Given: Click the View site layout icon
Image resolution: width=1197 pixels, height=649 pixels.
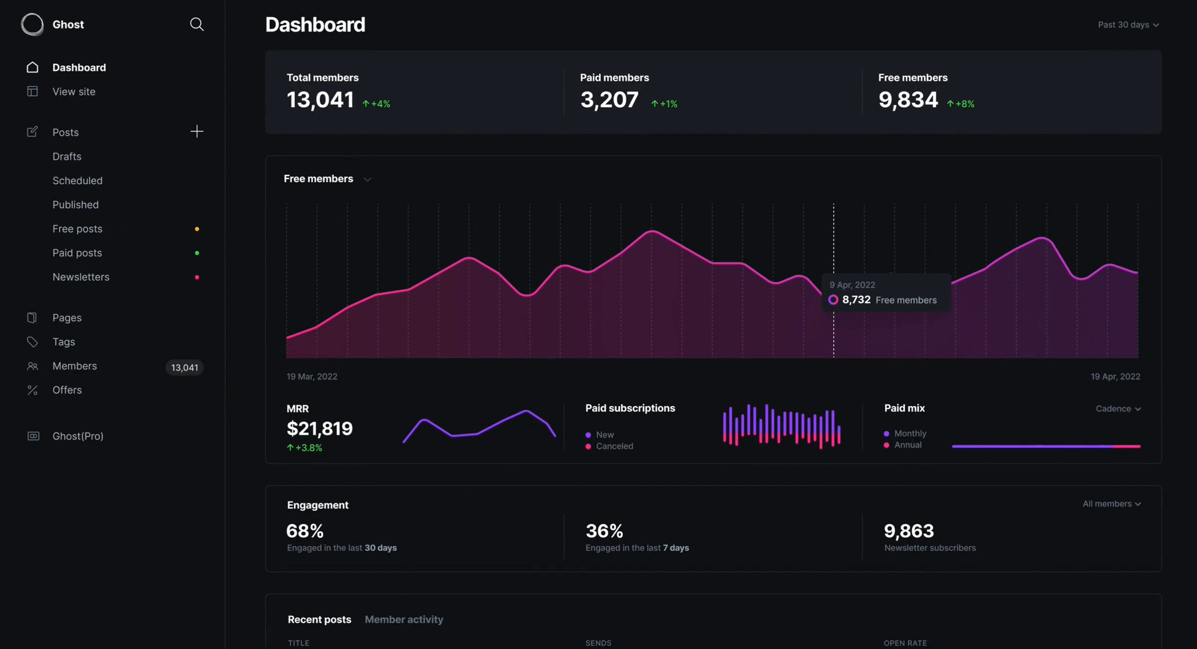Looking at the screenshot, I should 32,91.
